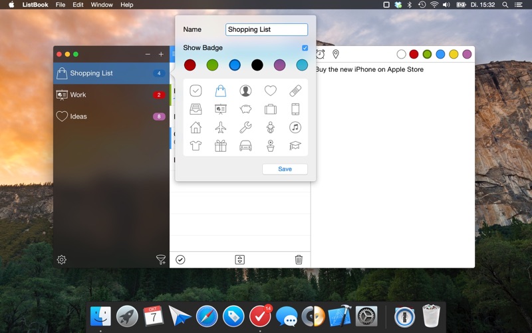Select the airplane icon for the list

(221, 128)
